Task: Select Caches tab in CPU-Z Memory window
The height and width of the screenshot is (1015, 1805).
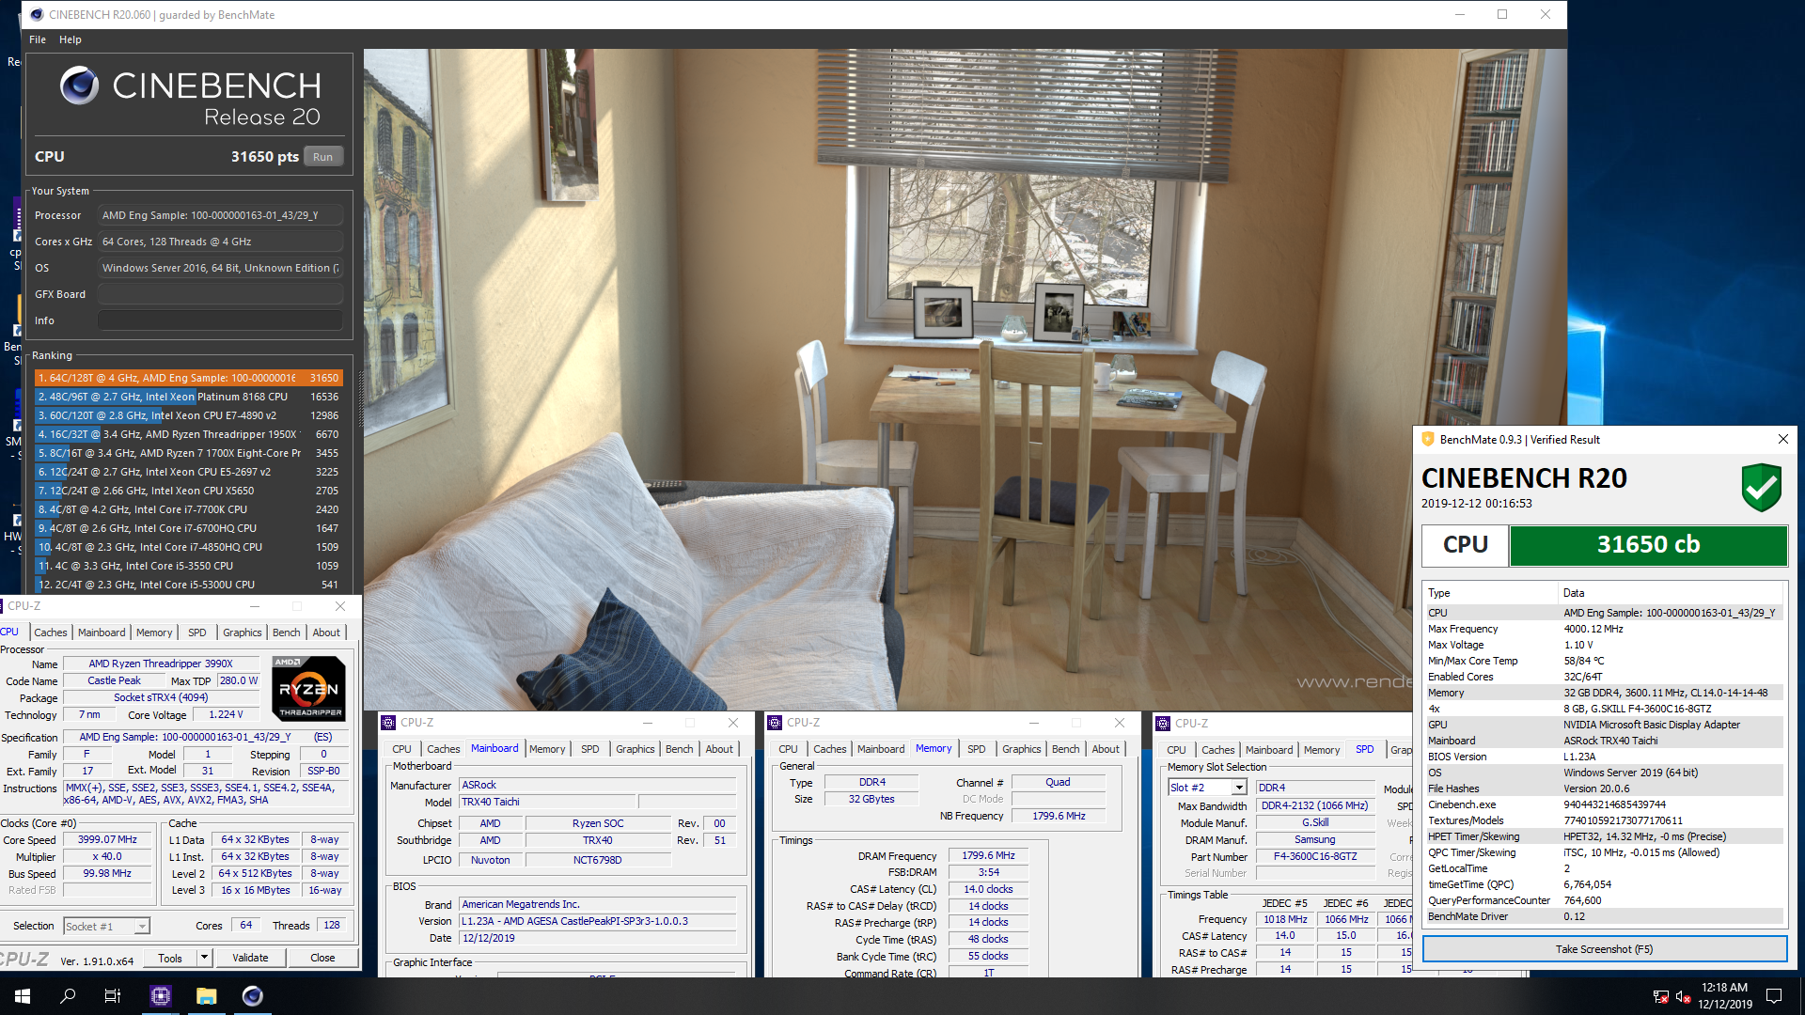Action: click(x=830, y=749)
